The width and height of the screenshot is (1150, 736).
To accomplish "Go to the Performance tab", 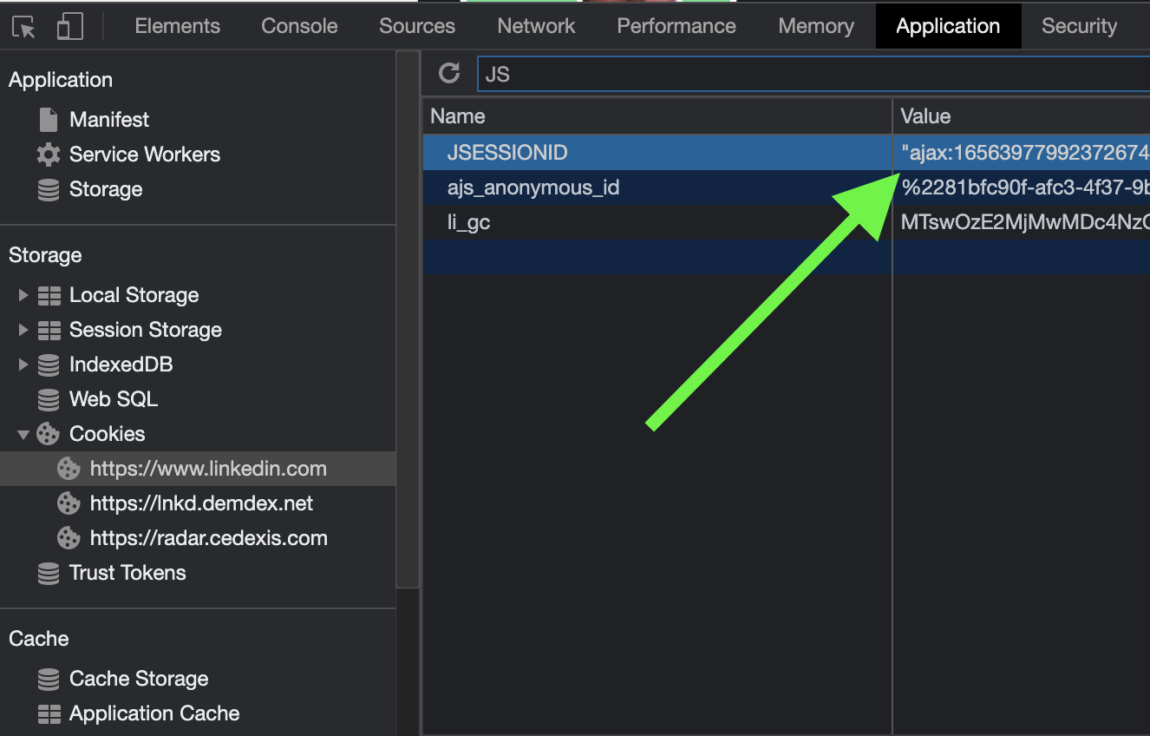I will pos(676,26).
